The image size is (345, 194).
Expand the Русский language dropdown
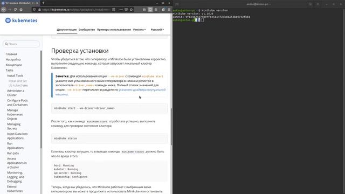click(157, 30)
